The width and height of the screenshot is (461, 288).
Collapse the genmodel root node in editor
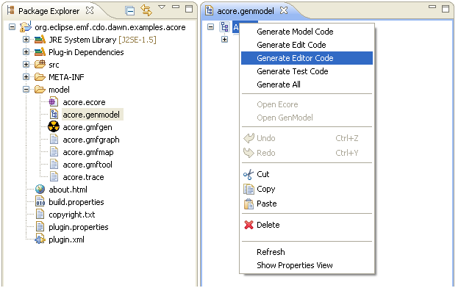pos(210,27)
